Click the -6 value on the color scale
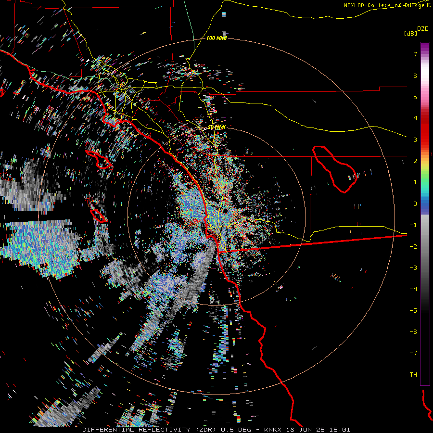This screenshot has width=433, height=433. pyautogui.click(x=413, y=332)
